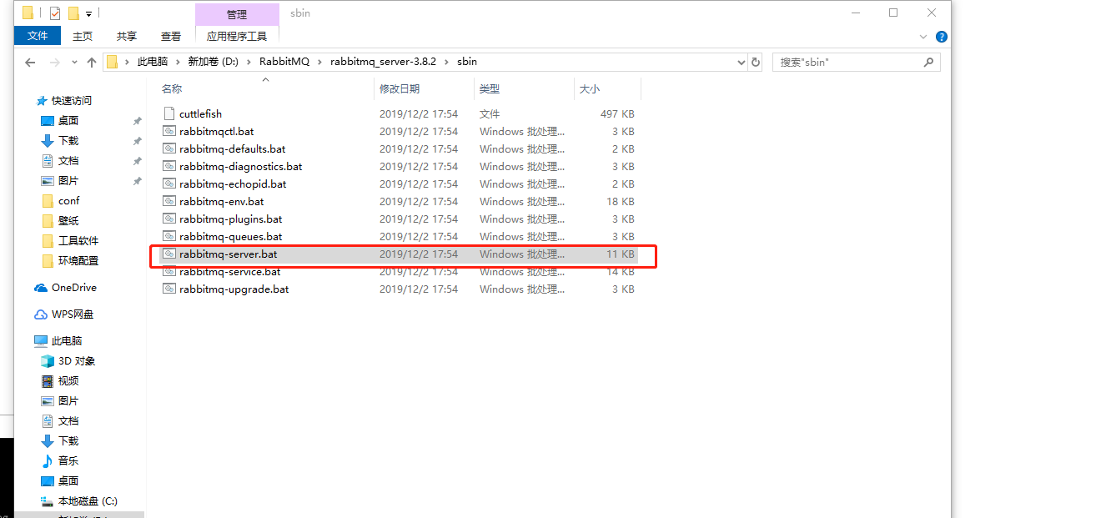
Task: Open 3D 对象 under this PC
Action: (77, 360)
